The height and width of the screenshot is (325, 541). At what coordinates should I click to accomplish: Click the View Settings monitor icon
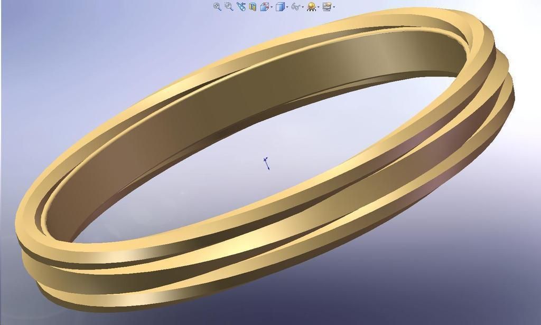point(327,6)
